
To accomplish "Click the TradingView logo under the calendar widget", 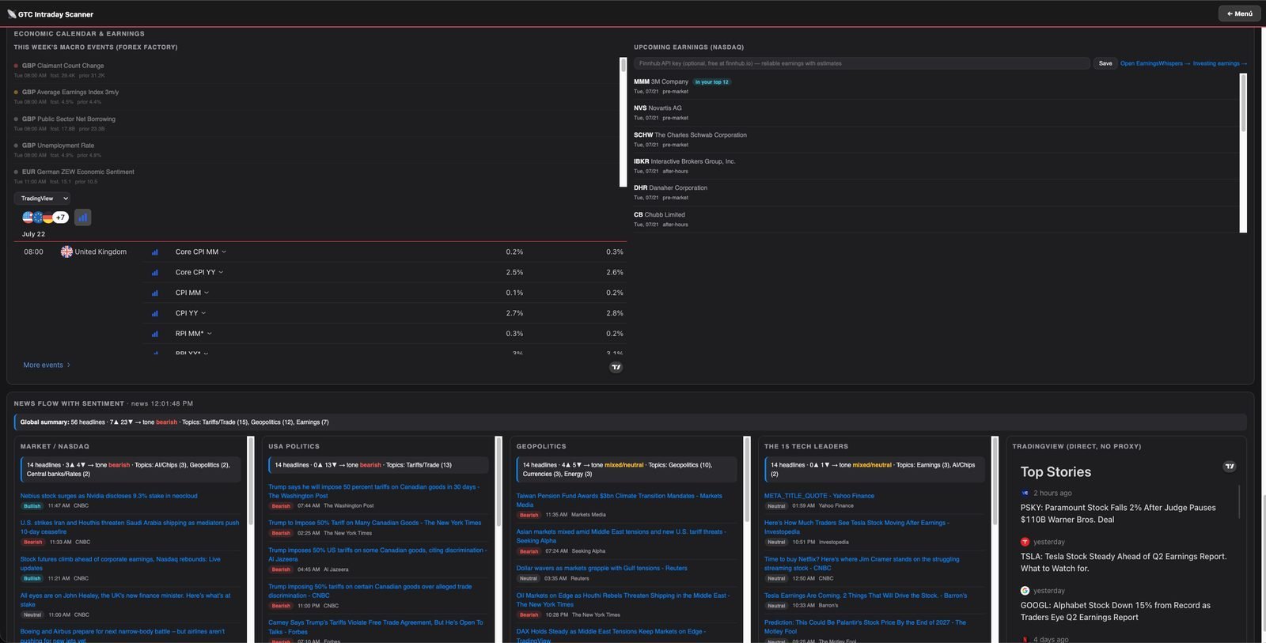I will point(616,367).
